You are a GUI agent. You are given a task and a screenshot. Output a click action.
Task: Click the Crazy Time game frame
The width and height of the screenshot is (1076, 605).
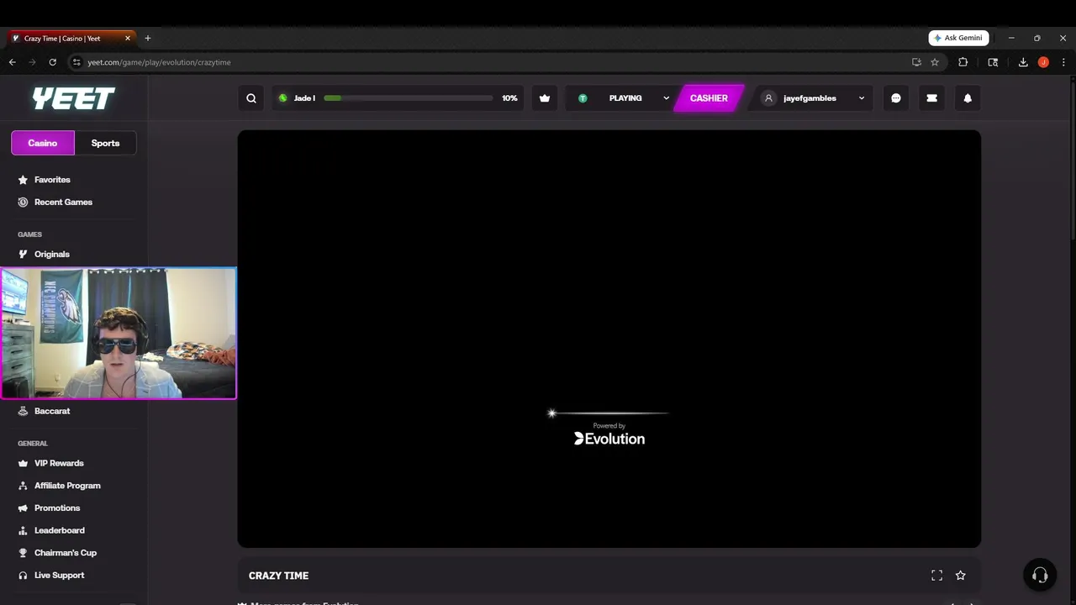(609, 339)
